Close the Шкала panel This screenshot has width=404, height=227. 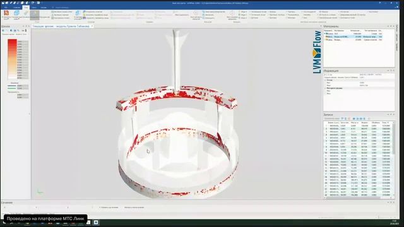click(29, 26)
